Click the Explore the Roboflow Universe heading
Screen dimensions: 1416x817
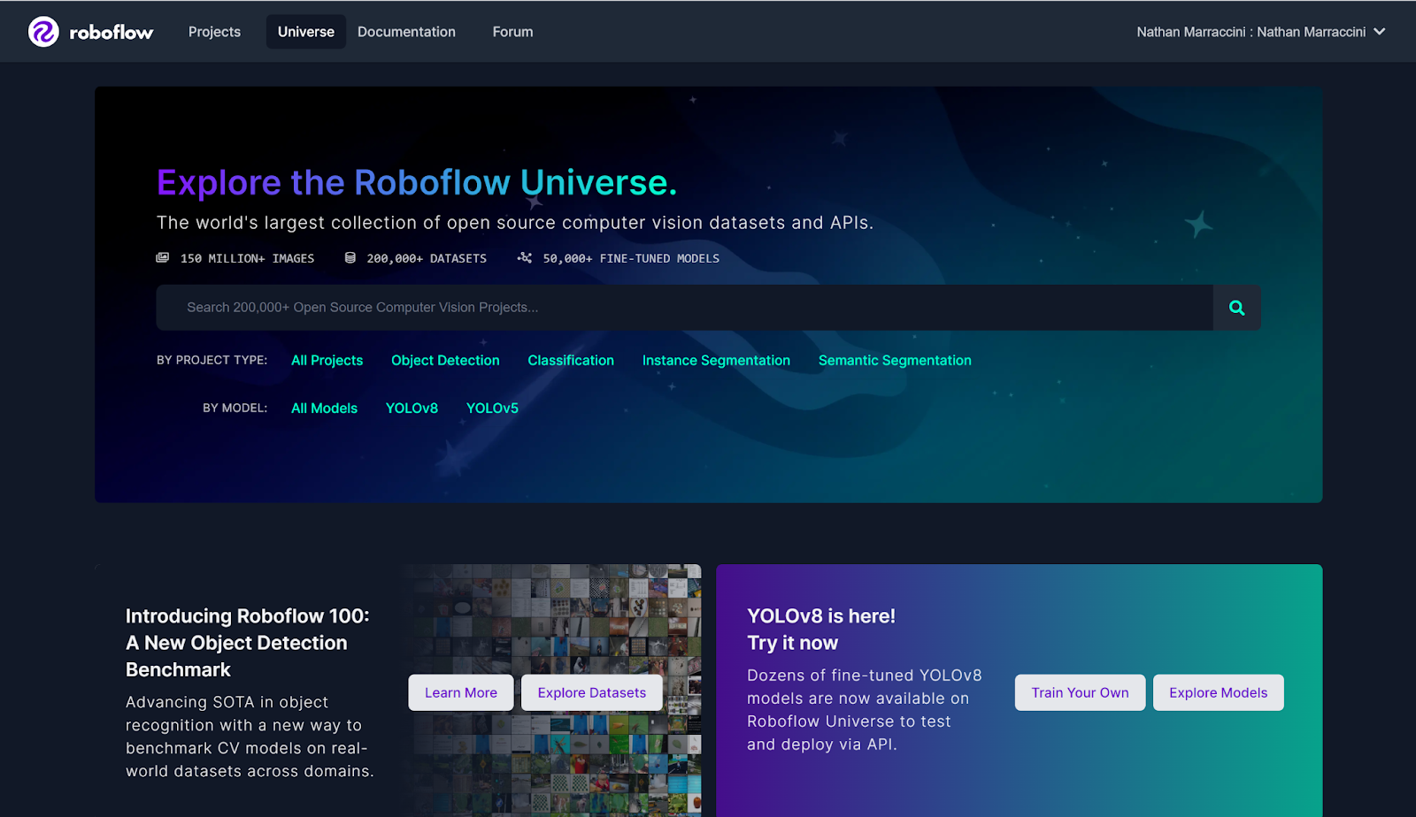click(x=417, y=182)
